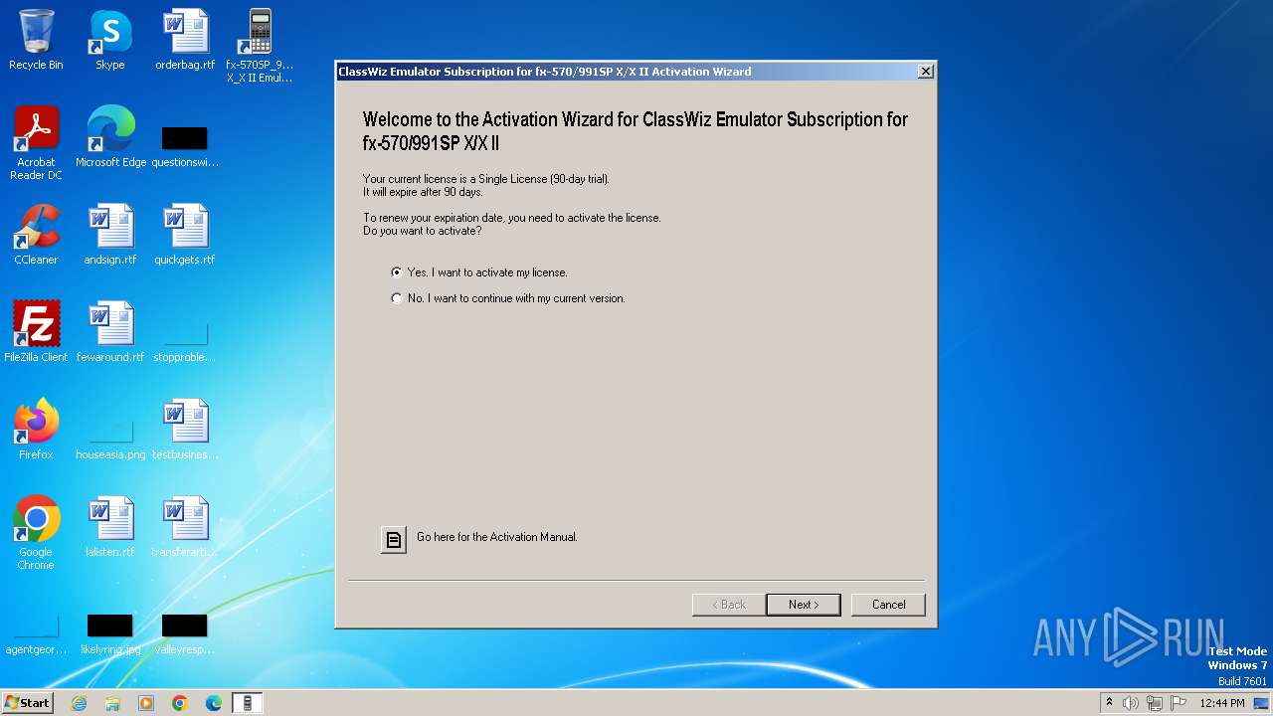Show hidden system tray icons
The height and width of the screenshot is (716, 1273).
pyautogui.click(x=1109, y=703)
